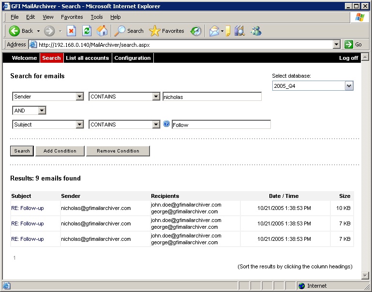Image resolution: width=372 pixels, height=292 pixels.
Task: Open the Mail envelope toolbar icon
Action: 213,31
